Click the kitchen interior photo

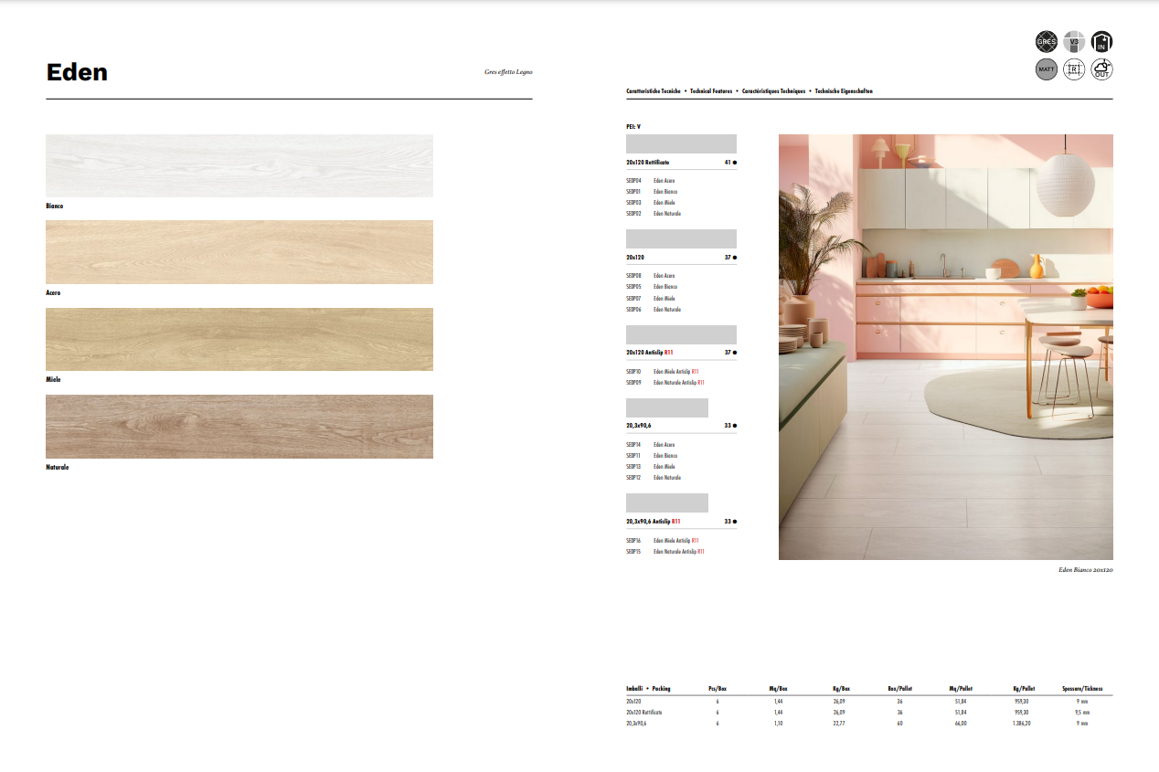tap(945, 347)
